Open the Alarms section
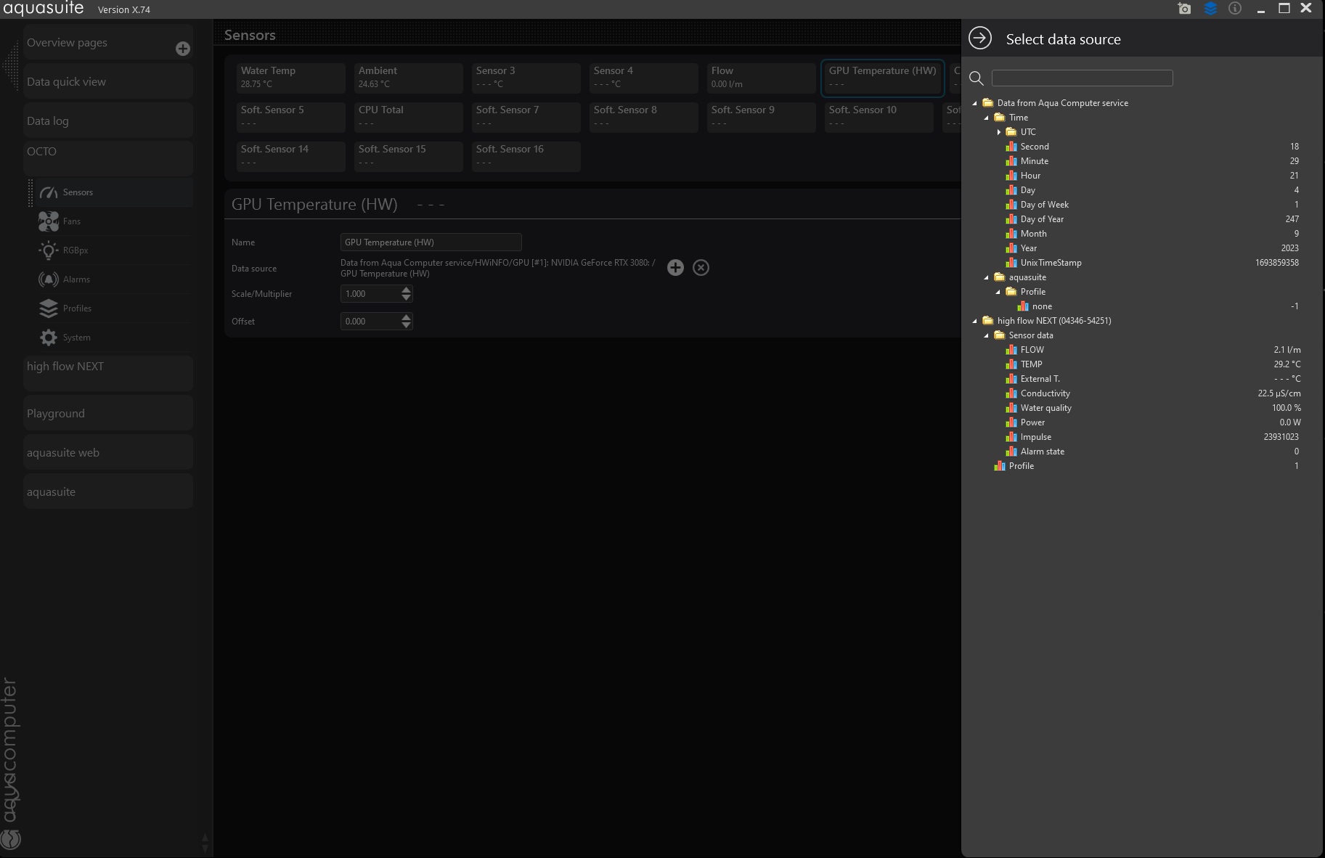This screenshot has width=1325, height=858. 76,279
